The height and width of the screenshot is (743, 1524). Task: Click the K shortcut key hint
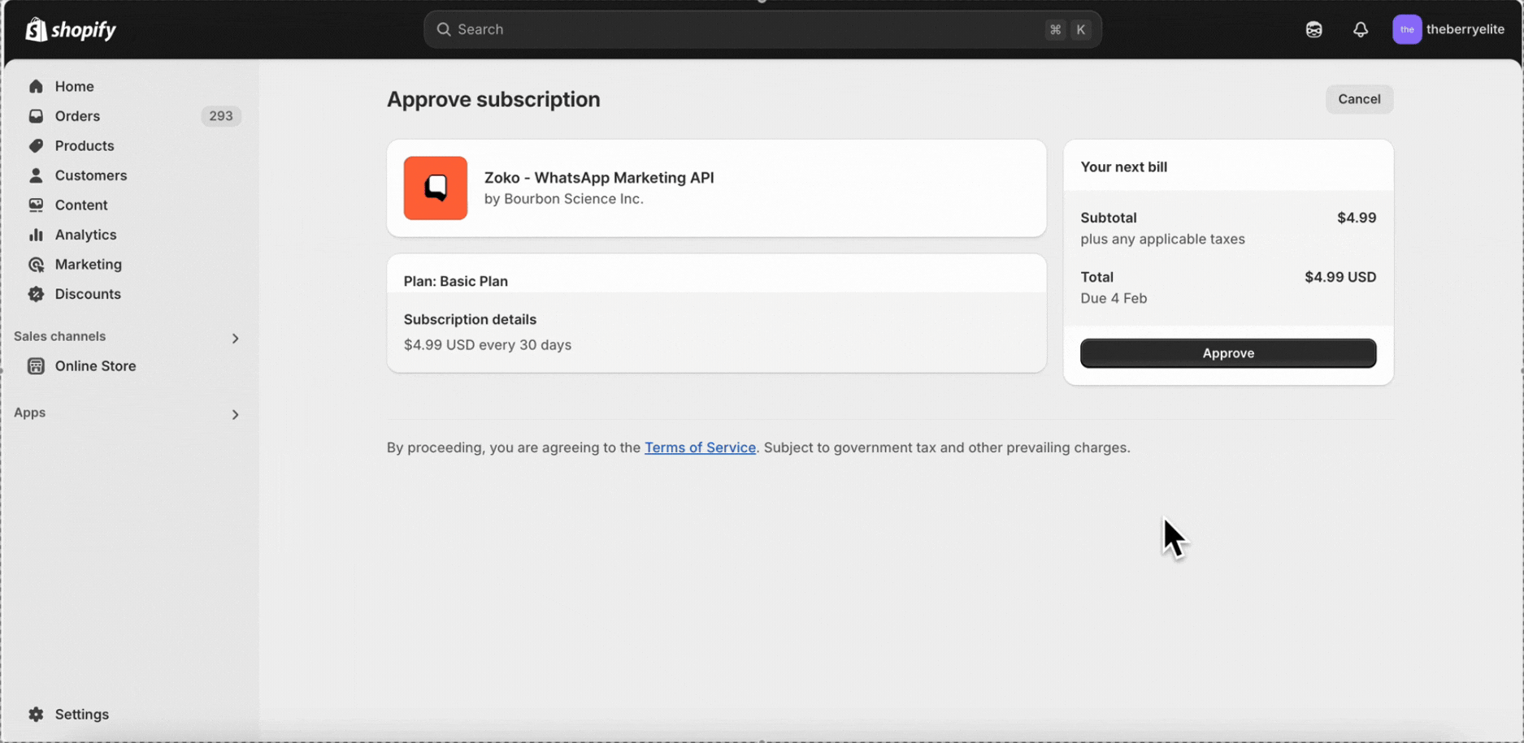[x=1080, y=29]
